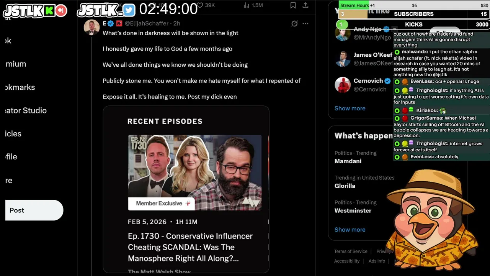
Task: Click the What's happening heading
Action: point(364,136)
